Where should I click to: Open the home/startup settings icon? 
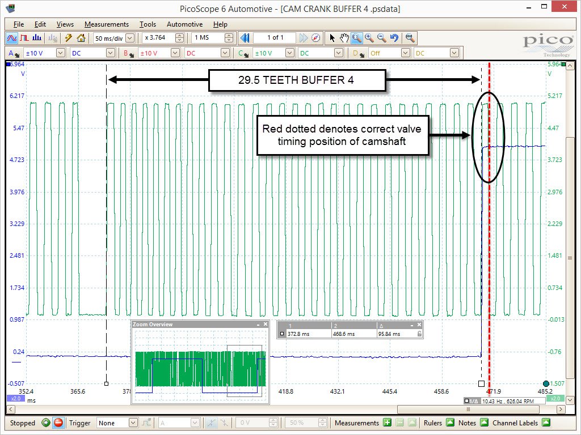(x=81, y=39)
